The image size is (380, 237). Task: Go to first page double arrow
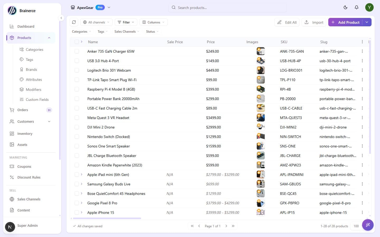[192, 226]
